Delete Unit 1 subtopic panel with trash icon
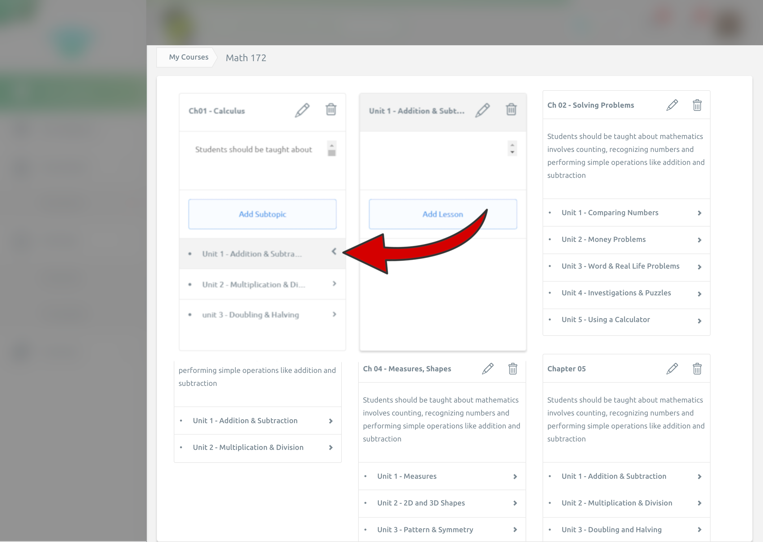 click(x=511, y=110)
